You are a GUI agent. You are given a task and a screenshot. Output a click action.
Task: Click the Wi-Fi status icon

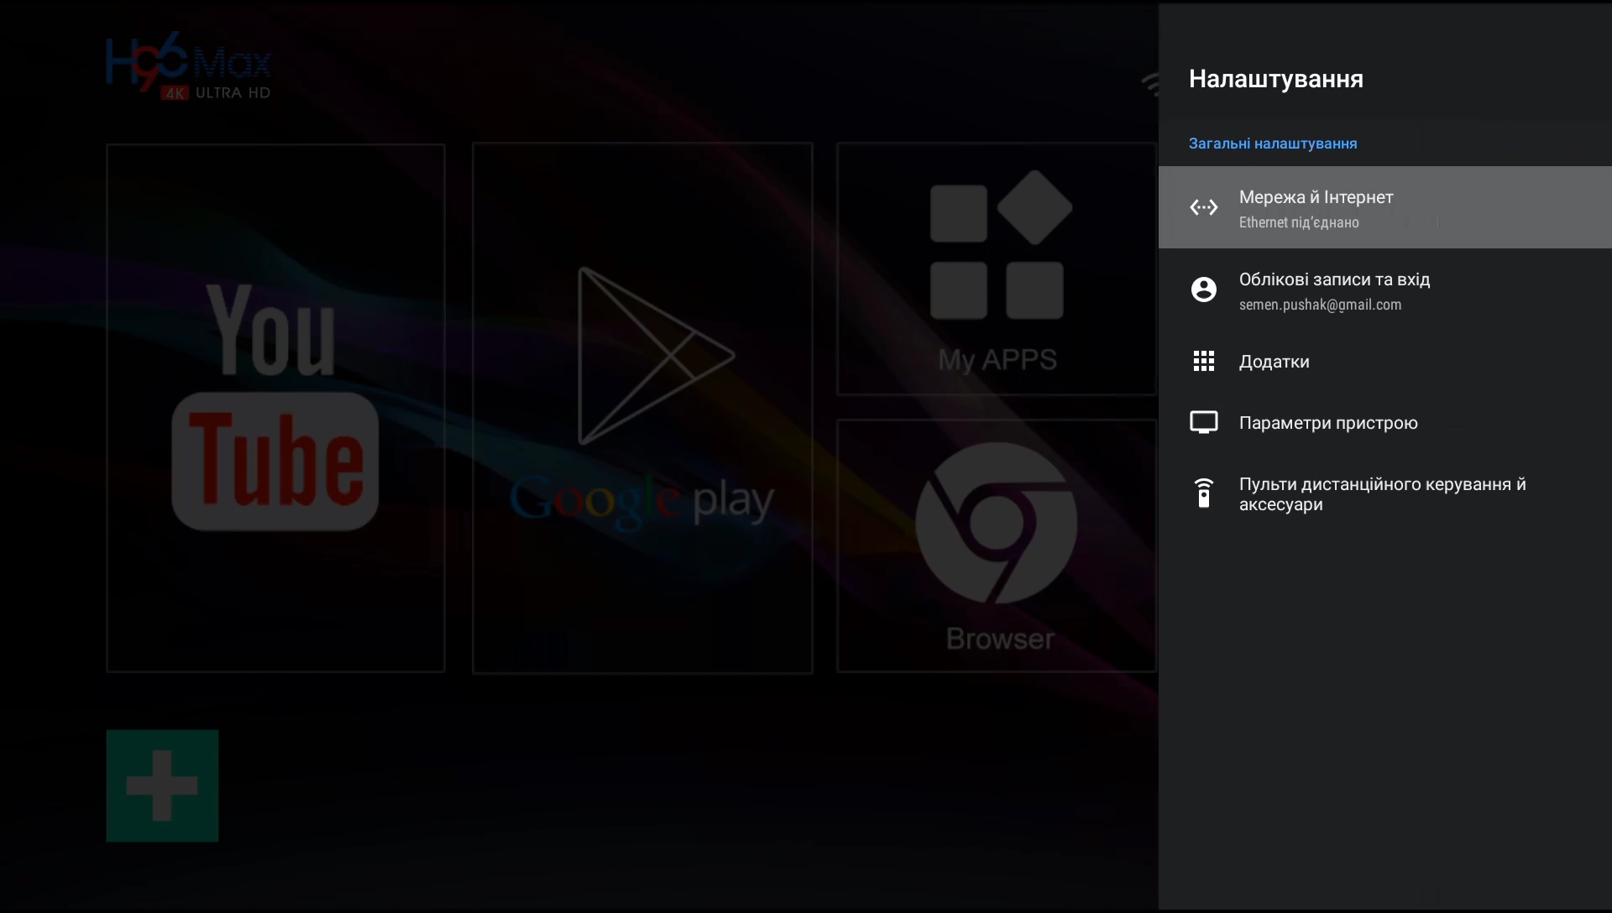click(x=1149, y=85)
